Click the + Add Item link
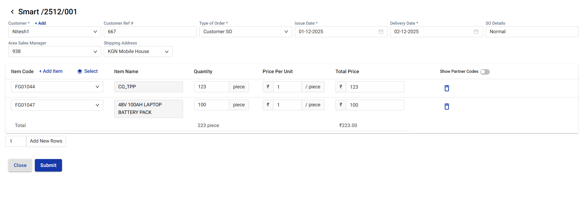Viewport: 586px width, 209px height. coord(51,71)
